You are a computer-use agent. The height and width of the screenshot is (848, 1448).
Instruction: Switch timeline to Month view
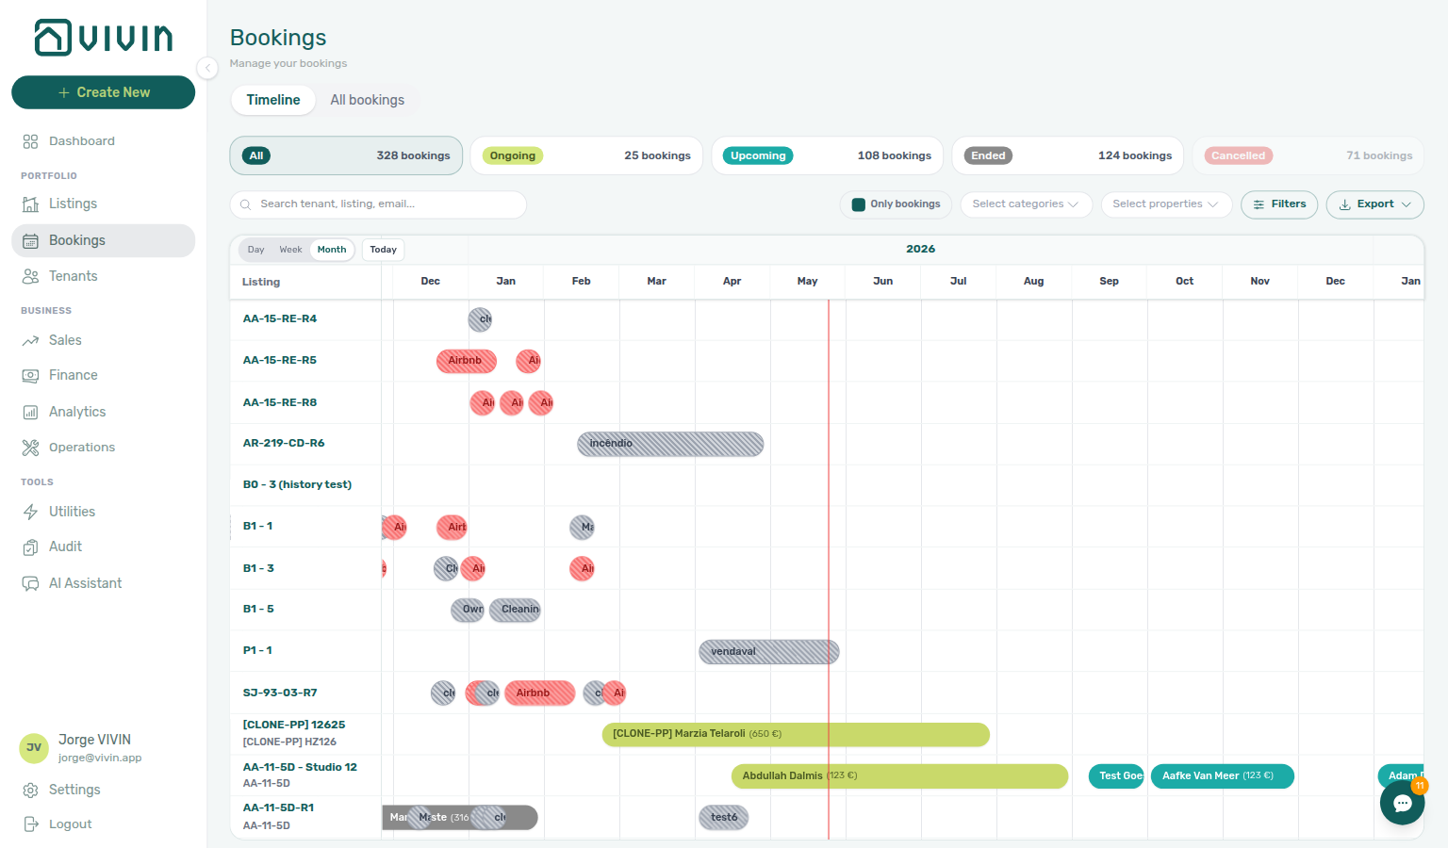pyautogui.click(x=332, y=250)
